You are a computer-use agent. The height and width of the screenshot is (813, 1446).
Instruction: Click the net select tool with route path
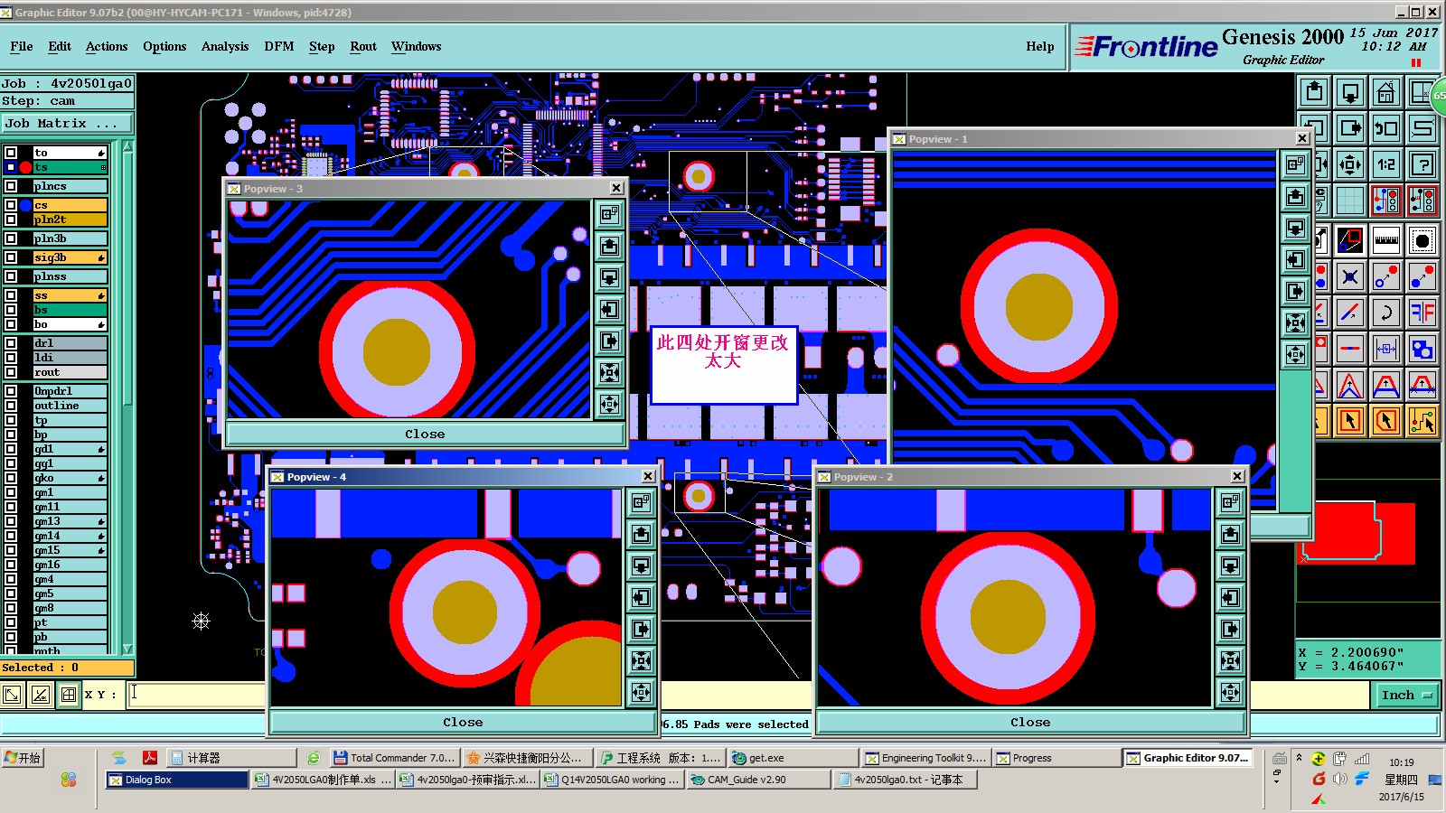[x=1423, y=420]
